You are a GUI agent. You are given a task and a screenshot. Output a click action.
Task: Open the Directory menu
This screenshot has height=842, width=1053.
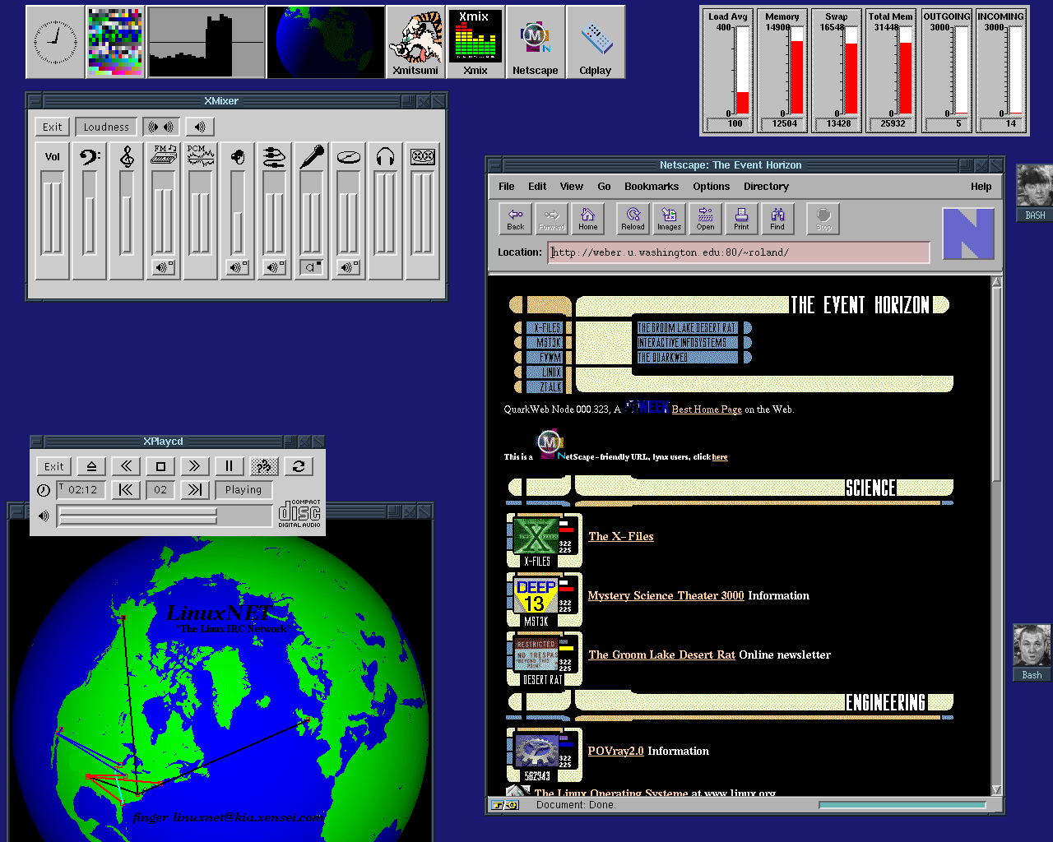click(x=766, y=187)
